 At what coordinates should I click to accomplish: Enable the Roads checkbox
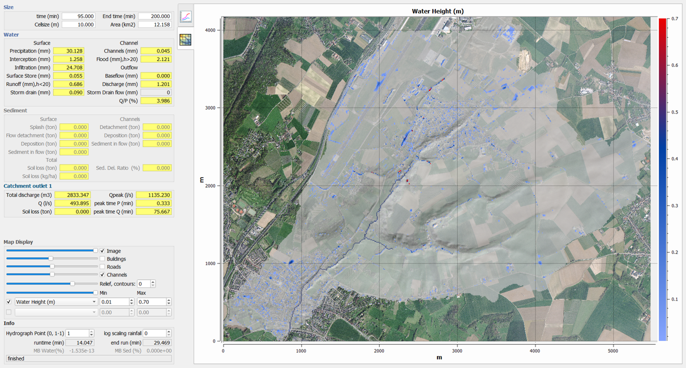point(102,267)
